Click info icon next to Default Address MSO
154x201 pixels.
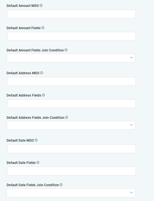42,73
